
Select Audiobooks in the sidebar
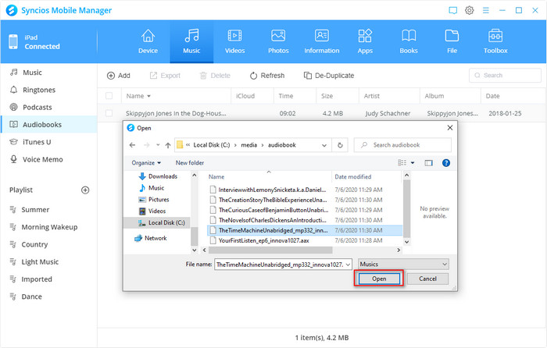click(x=48, y=124)
